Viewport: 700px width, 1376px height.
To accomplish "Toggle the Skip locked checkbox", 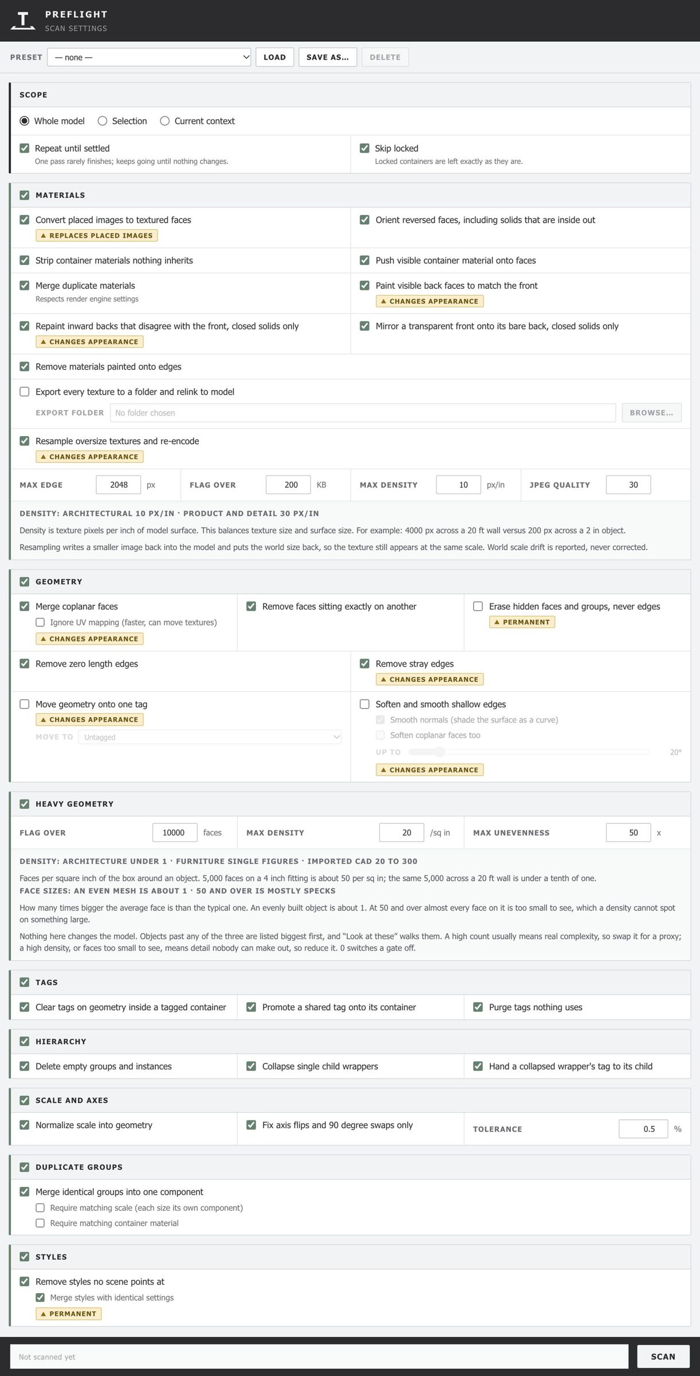I will point(364,148).
